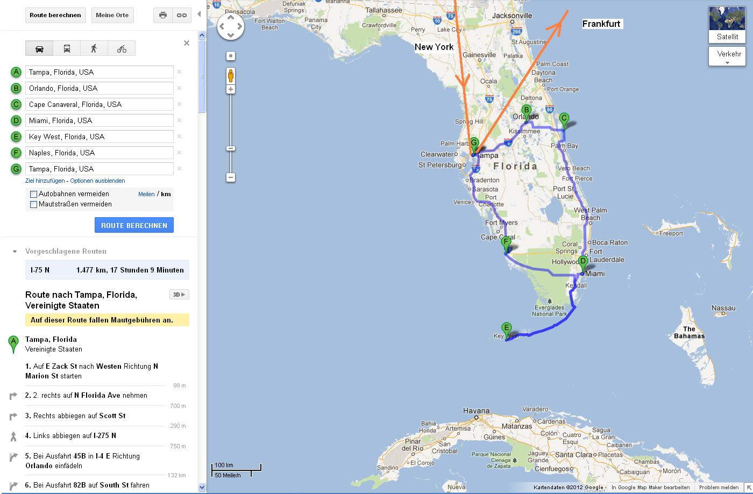Switch distance units to Meilen
This screenshot has height=494, width=753.
pyautogui.click(x=146, y=194)
